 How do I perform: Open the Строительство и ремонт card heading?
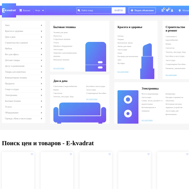[175, 29]
